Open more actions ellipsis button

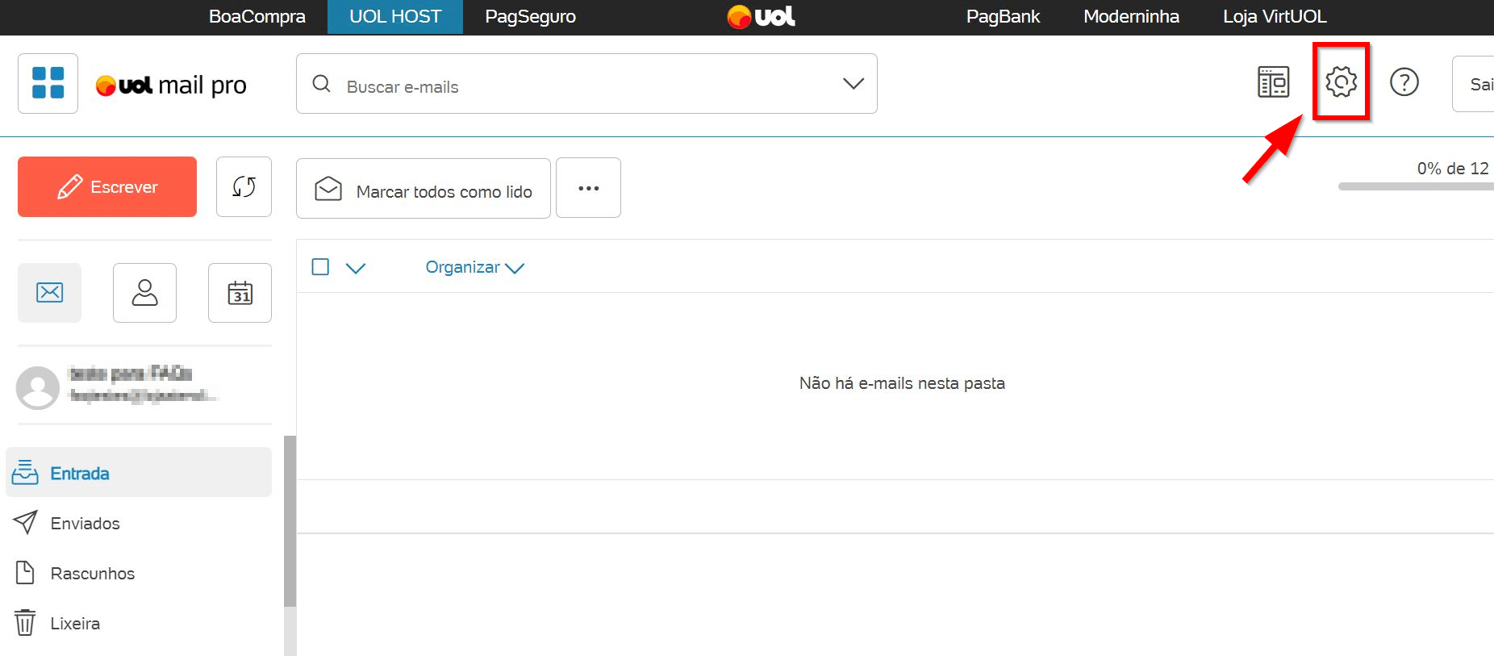pos(588,188)
